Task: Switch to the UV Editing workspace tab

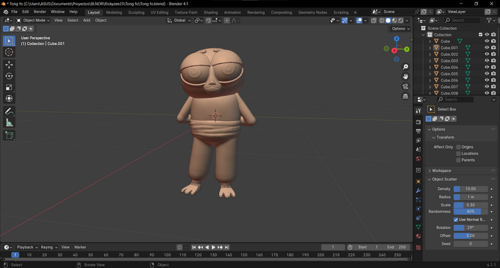Action: point(159,13)
